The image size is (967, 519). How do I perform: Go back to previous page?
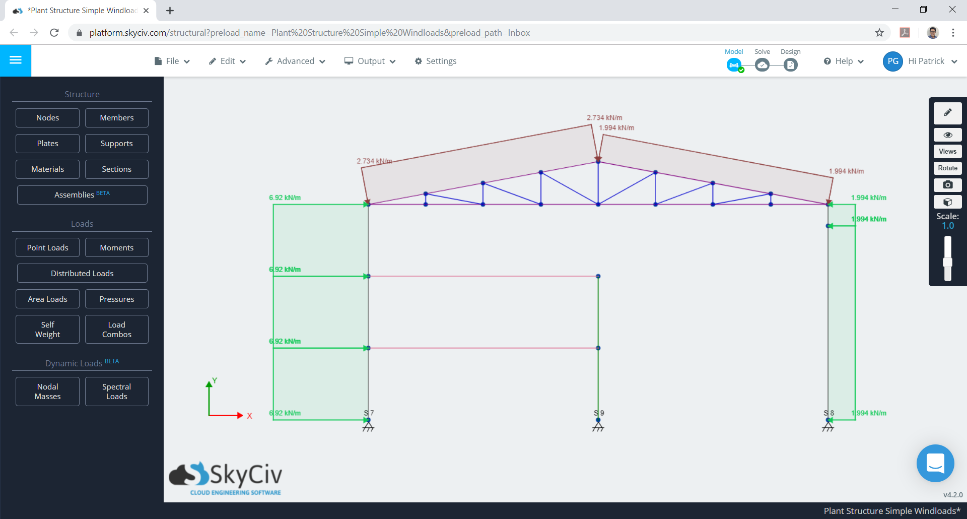pos(14,33)
